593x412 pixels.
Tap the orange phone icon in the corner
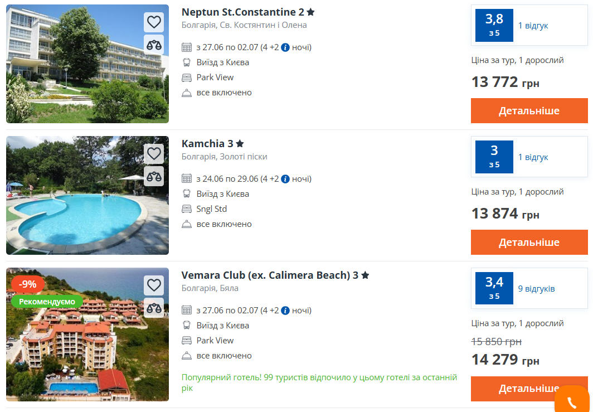(573, 401)
